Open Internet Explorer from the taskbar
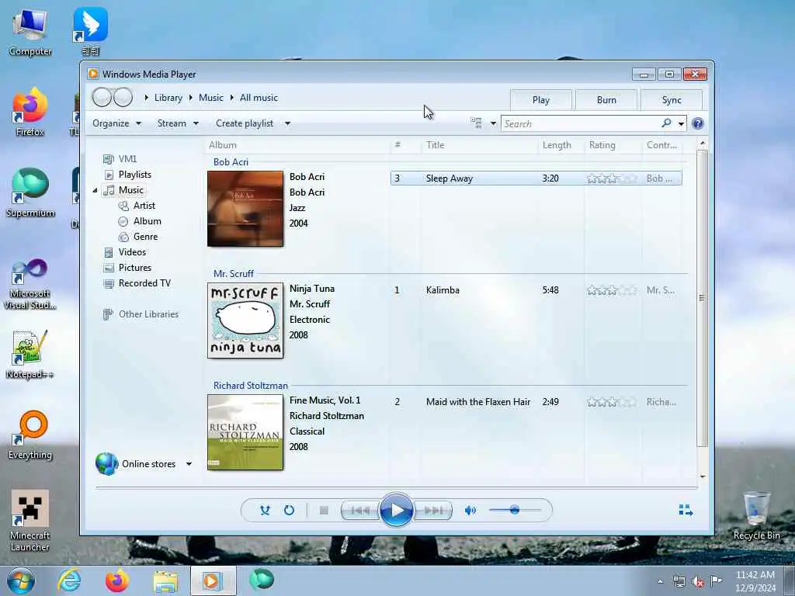The width and height of the screenshot is (795, 596). [69, 580]
